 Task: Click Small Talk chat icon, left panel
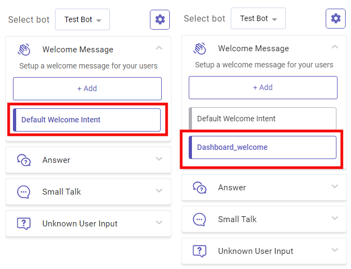click(24, 192)
